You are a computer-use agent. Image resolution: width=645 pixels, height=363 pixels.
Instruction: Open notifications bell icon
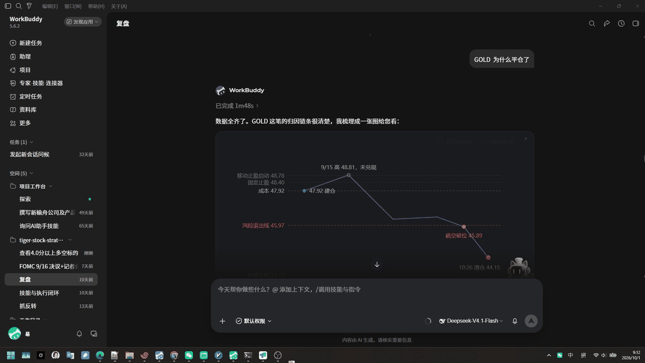[80, 334]
